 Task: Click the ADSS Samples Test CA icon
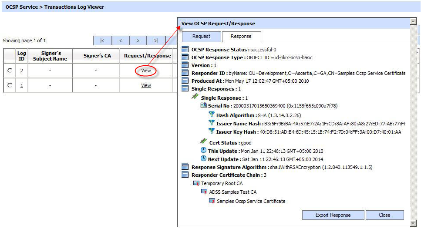(204, 192)
